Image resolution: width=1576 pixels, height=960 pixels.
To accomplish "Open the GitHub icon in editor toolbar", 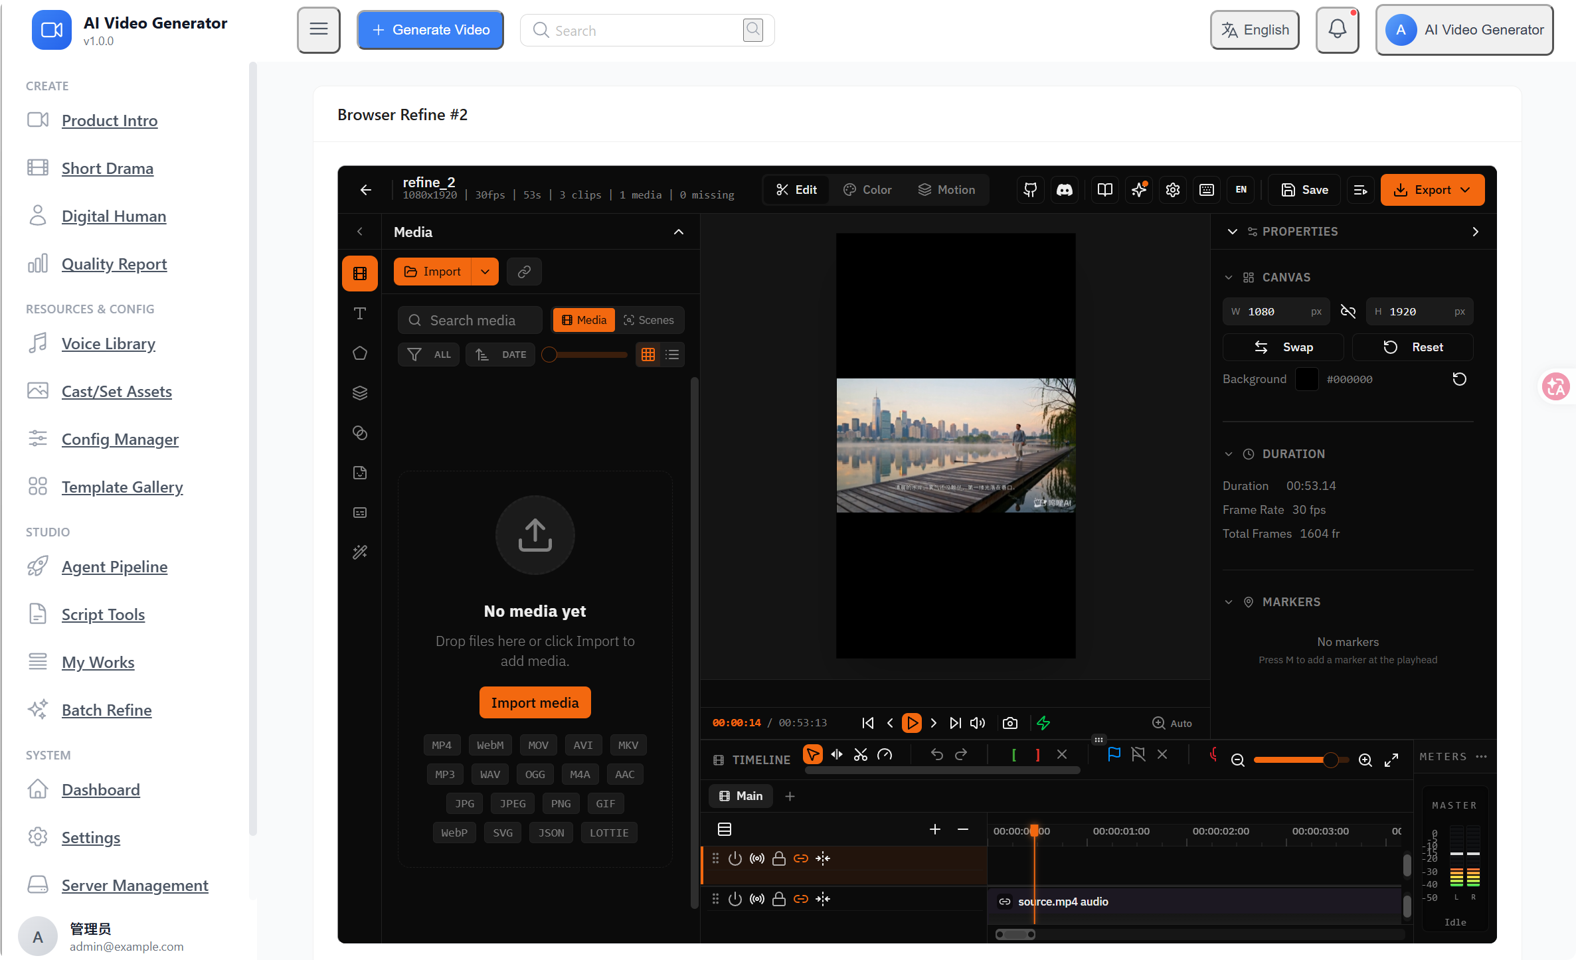I will (x=1030, y=190).
